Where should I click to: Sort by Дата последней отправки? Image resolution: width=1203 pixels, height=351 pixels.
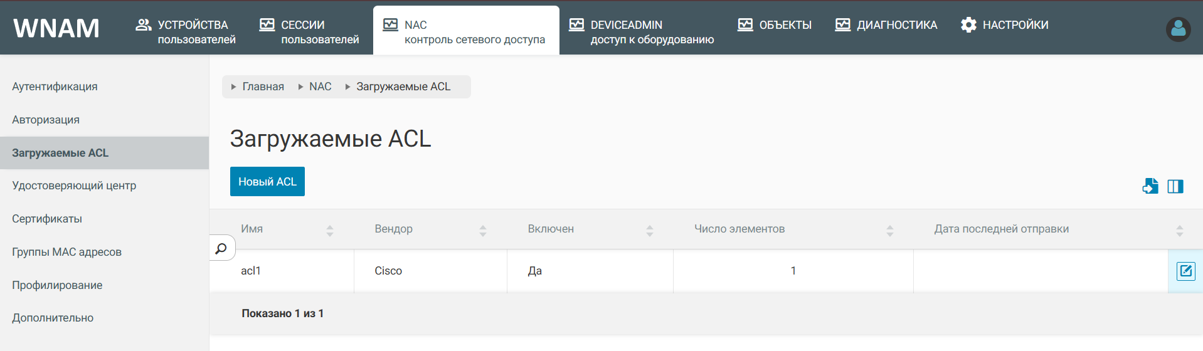coord(1179,230)
